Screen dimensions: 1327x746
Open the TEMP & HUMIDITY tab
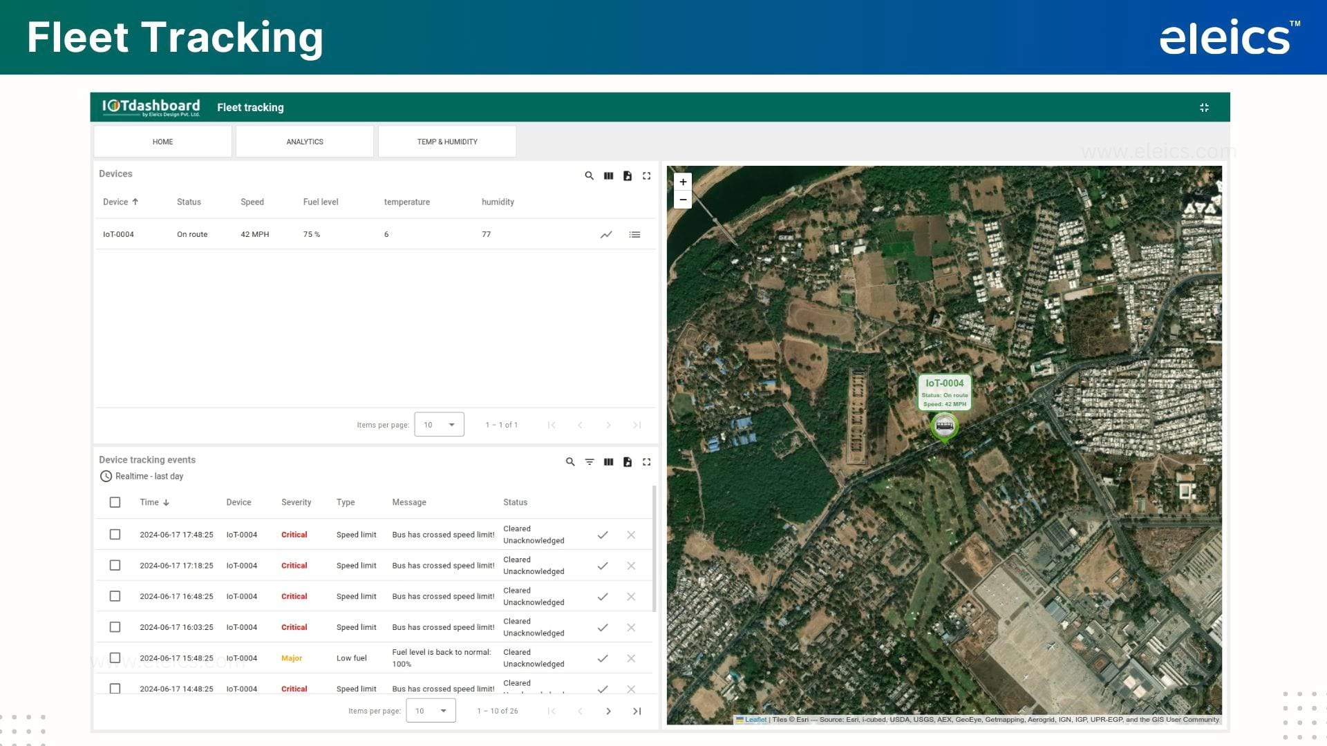coord(447,142)
